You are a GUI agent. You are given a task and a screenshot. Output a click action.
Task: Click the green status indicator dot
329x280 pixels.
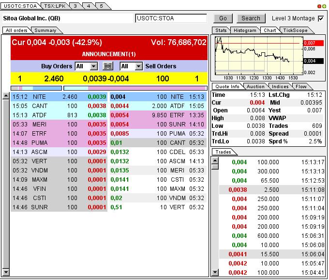point(324,6)
